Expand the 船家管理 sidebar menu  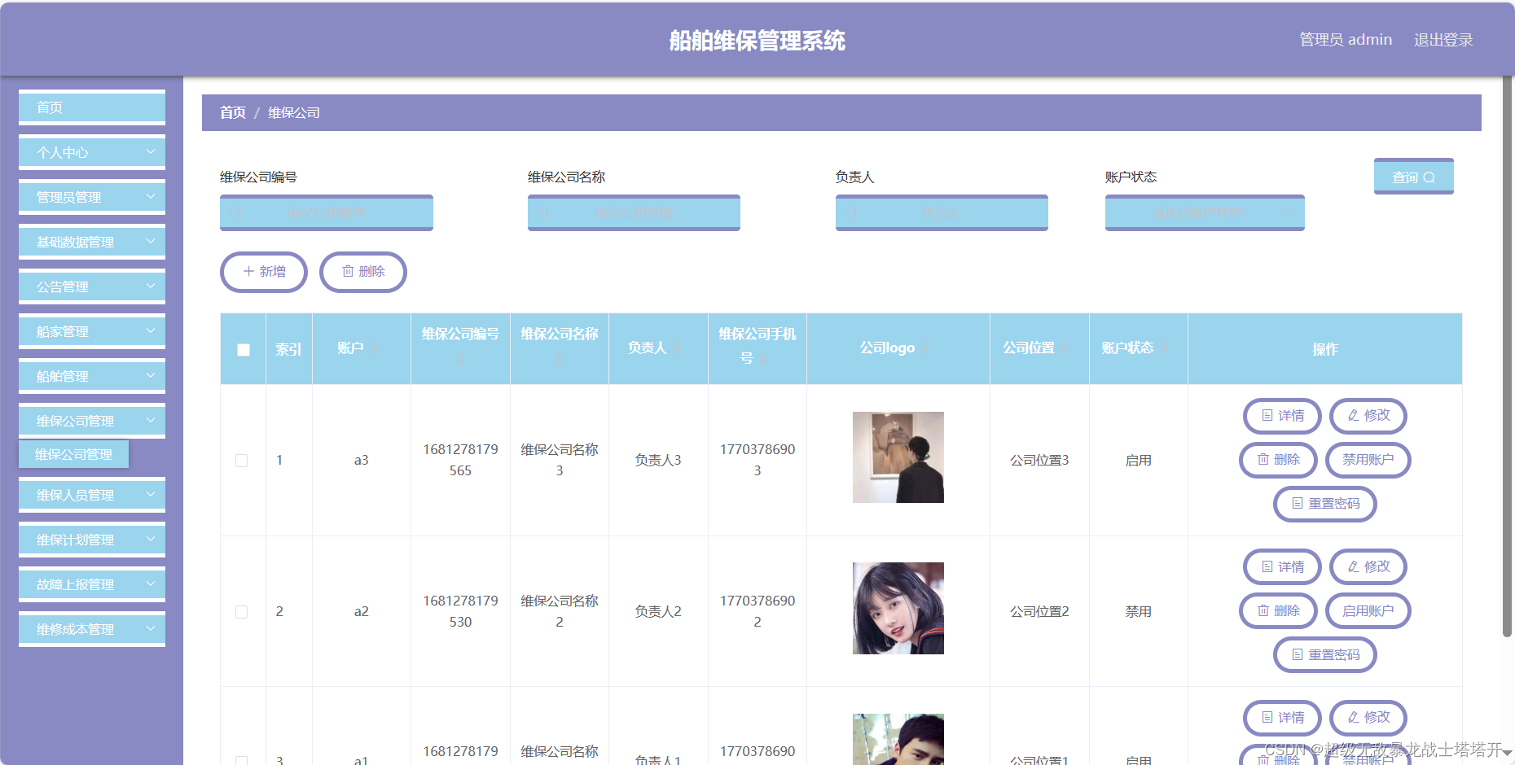[x=92, y=331]
